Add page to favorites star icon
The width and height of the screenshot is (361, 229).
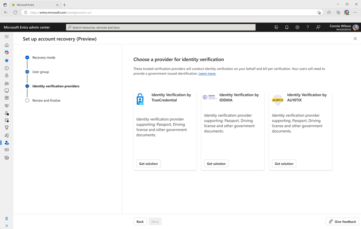319,12
